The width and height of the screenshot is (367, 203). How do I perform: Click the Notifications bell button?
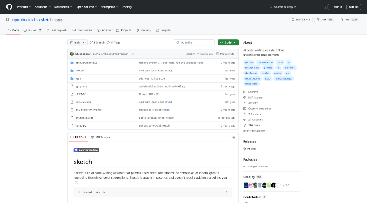(301, 19)
